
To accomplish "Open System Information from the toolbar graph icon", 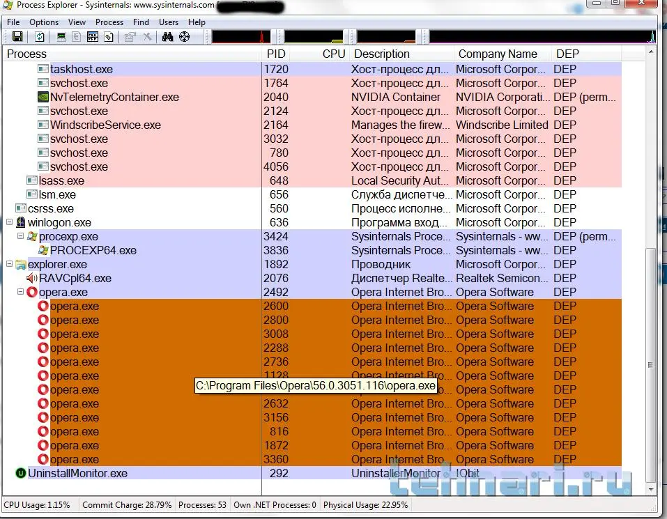I will (x=61, y=37).
